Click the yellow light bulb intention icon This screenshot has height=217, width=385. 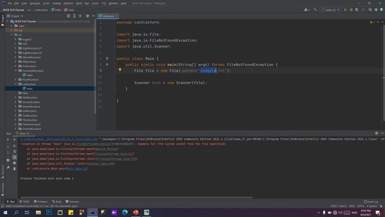pyautogui.click(x=120, y=70)
